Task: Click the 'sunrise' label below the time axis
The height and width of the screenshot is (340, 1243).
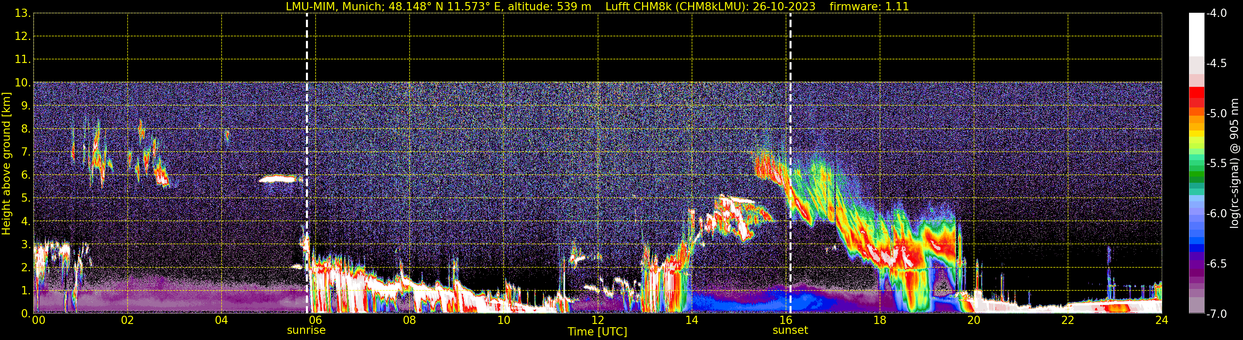Action: (x=306, y=331)
